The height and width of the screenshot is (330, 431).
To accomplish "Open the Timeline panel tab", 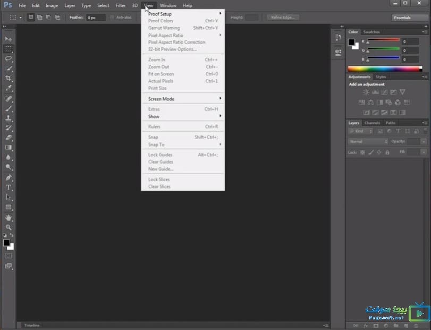I will (31, 325).
